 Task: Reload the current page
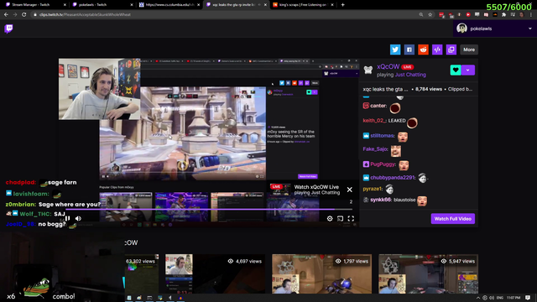tap(24, 15)
